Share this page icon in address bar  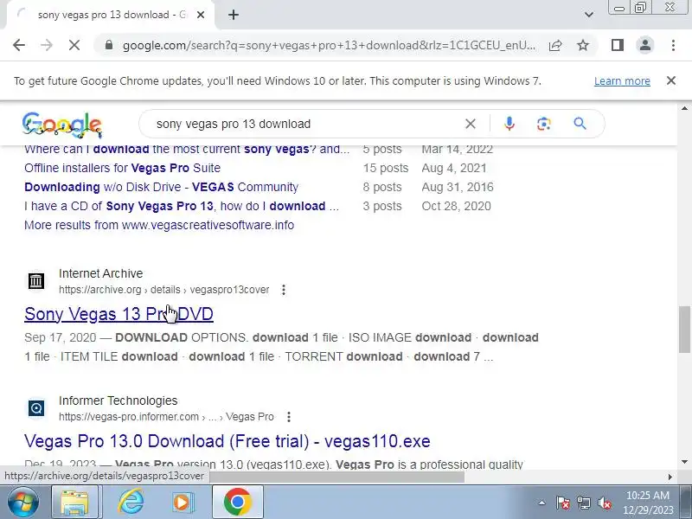[555, 45]
